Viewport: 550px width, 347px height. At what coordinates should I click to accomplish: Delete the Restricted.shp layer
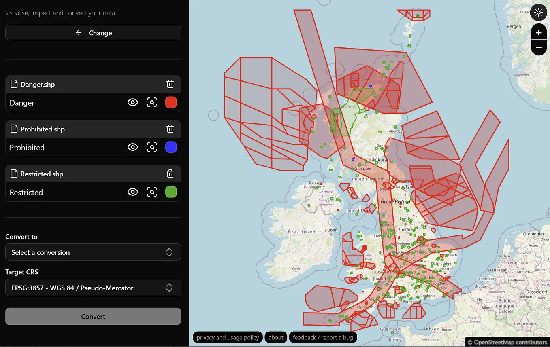tap(170, 173)
